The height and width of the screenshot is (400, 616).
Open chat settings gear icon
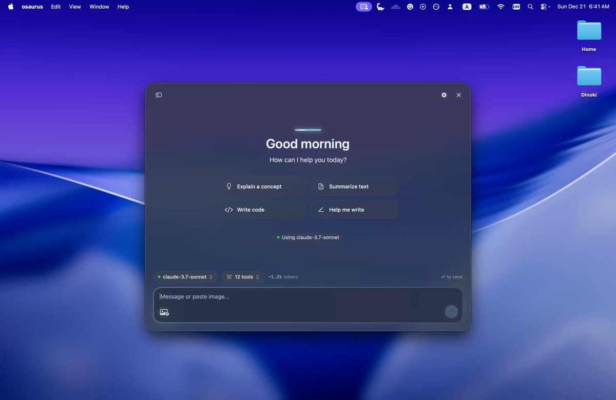pos(444,95)
